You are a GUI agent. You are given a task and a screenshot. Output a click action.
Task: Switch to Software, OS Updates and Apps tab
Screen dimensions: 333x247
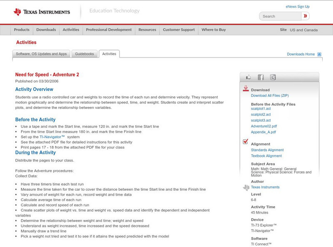pos(41,54)
